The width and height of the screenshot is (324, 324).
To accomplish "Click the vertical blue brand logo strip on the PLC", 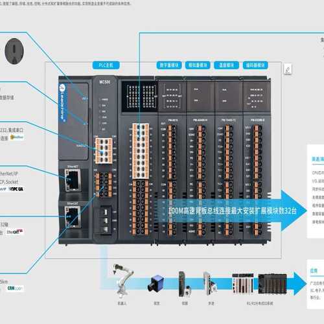I will [x=62, y=102].
